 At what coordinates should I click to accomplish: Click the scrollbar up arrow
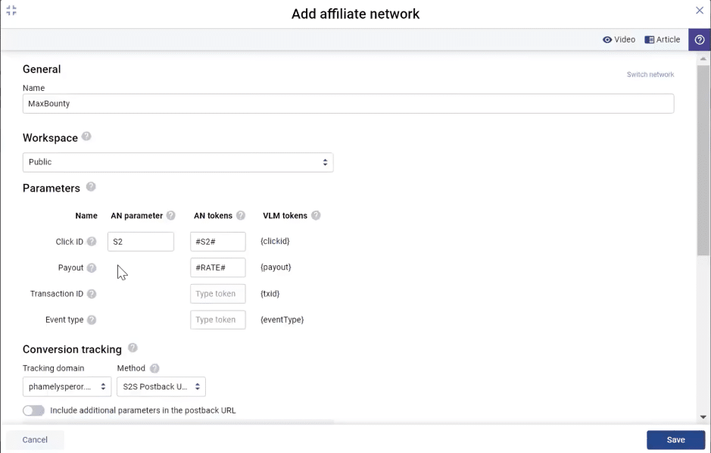point(703,59)
